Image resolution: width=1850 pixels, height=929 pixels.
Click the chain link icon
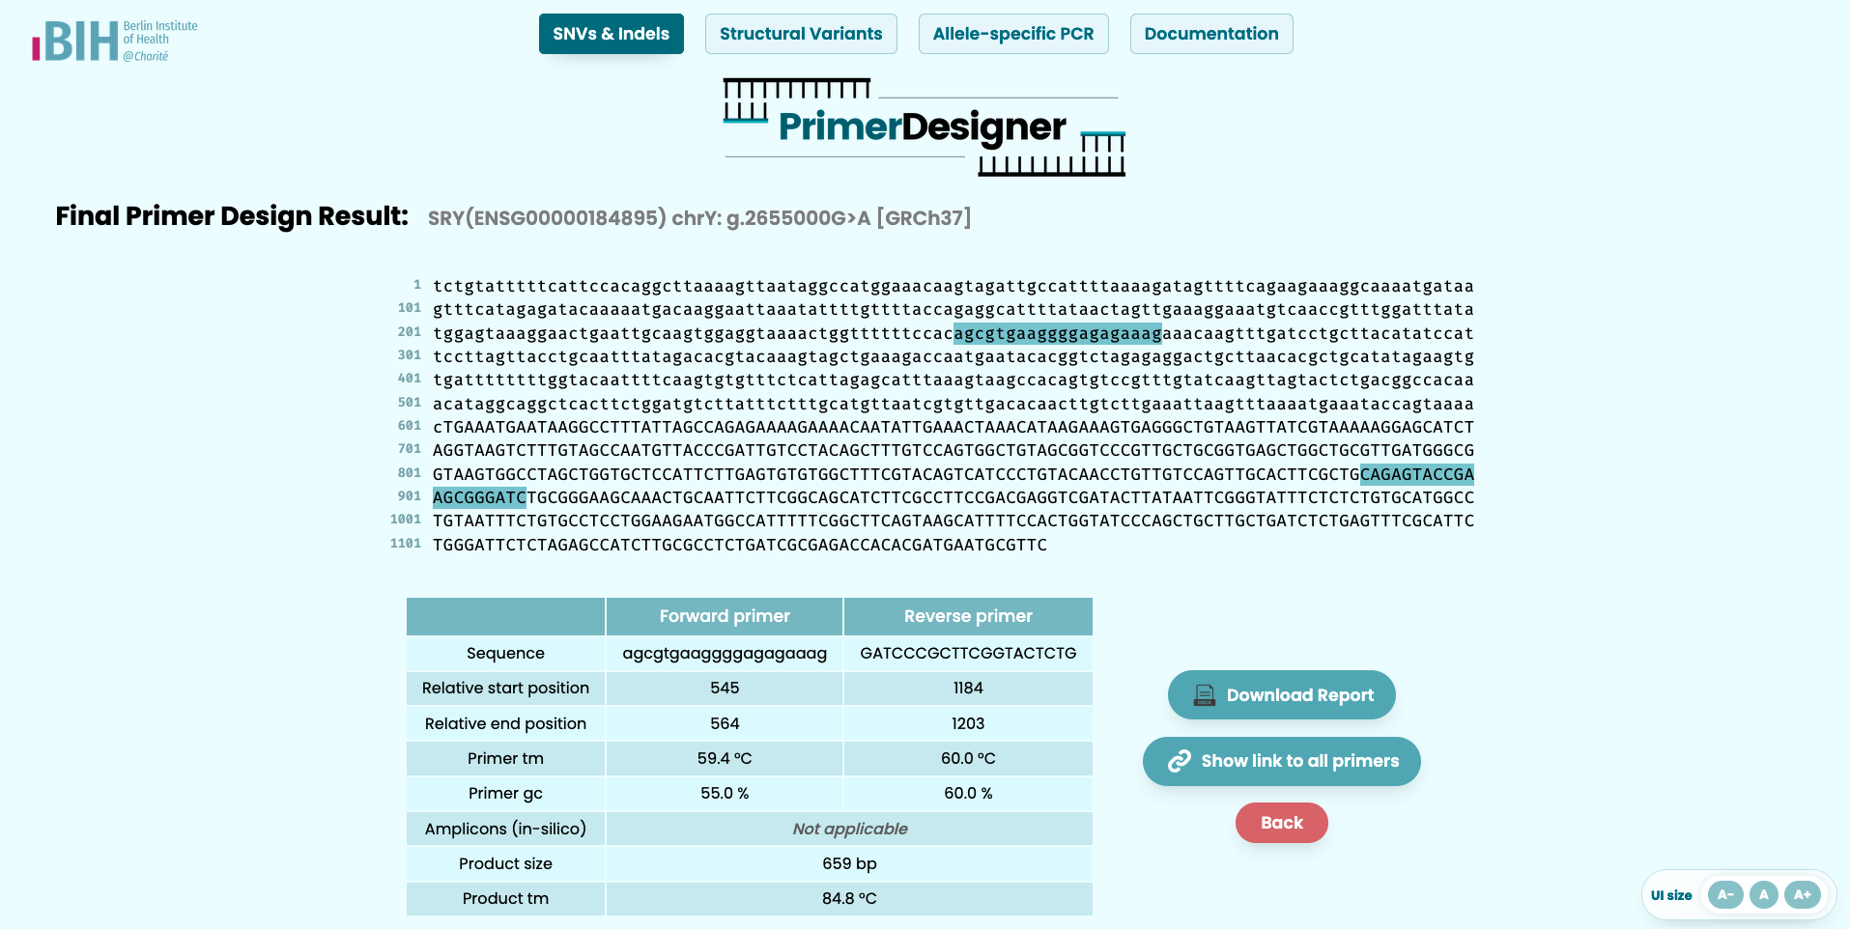[x=1179, y=761]
